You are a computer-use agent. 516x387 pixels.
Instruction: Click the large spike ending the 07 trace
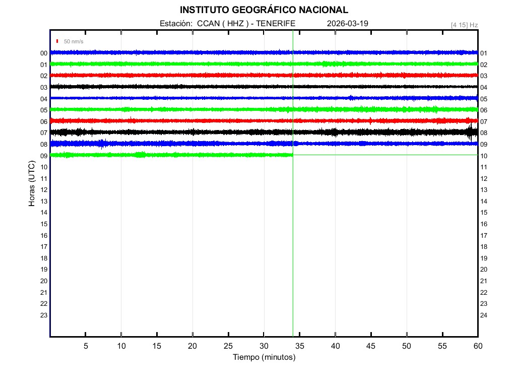pyautogui.click(x=471, y=132)
